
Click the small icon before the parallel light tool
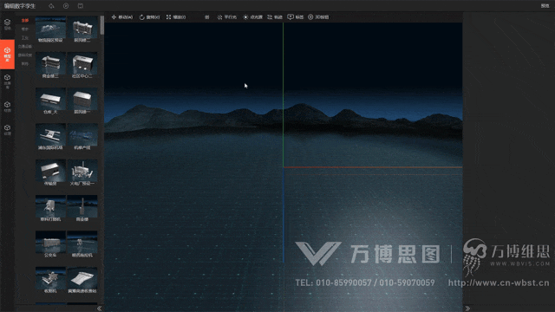[207, 17]
